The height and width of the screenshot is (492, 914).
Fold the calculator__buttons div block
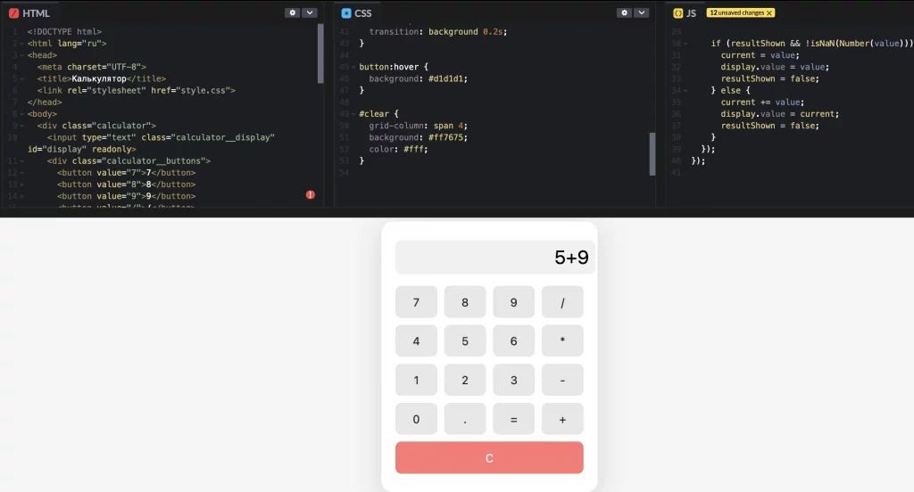coord(22,161)
